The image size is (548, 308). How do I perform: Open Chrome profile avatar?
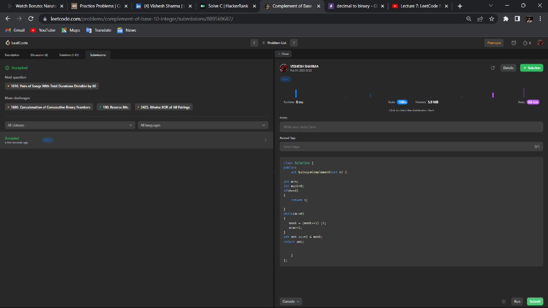pos(529,19)
